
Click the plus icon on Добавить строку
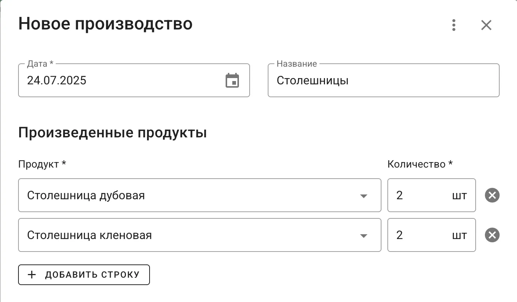(32, 274)
